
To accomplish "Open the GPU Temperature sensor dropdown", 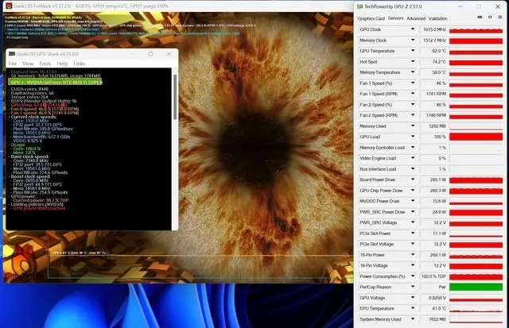I will tap(413, 51).
